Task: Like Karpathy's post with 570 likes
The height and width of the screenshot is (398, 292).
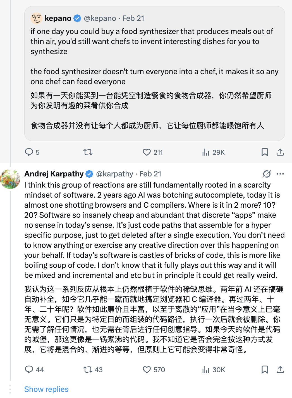Action: (147, 370)
